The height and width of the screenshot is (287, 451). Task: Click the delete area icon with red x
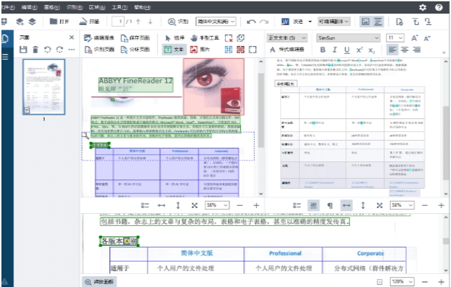click(x=229, y=38)
